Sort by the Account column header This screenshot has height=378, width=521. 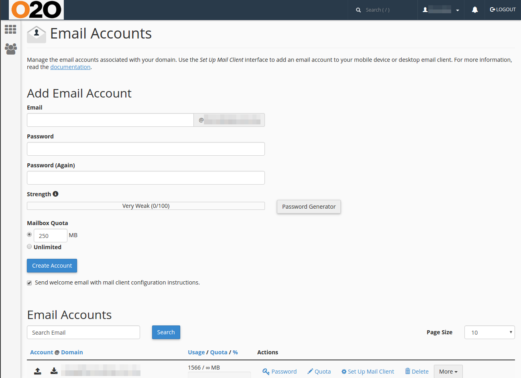pos(41,352)
